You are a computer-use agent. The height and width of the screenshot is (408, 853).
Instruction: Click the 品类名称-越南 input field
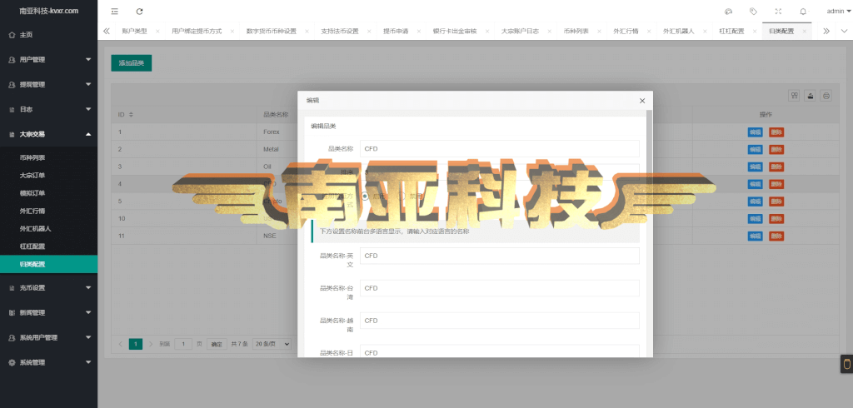[x=500, y=321]
